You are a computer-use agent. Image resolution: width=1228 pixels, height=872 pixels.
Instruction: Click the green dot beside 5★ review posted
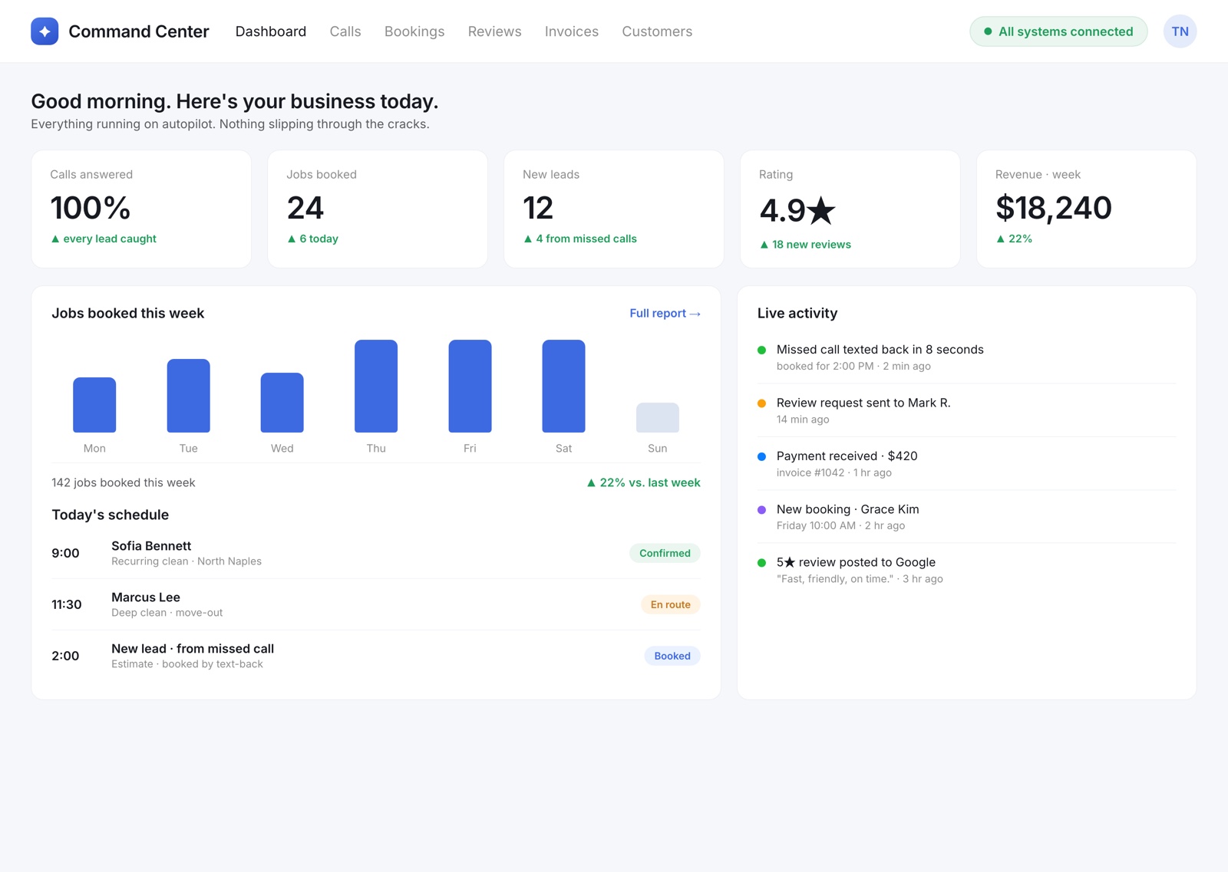pyautogui.click(x=761, y=563)
